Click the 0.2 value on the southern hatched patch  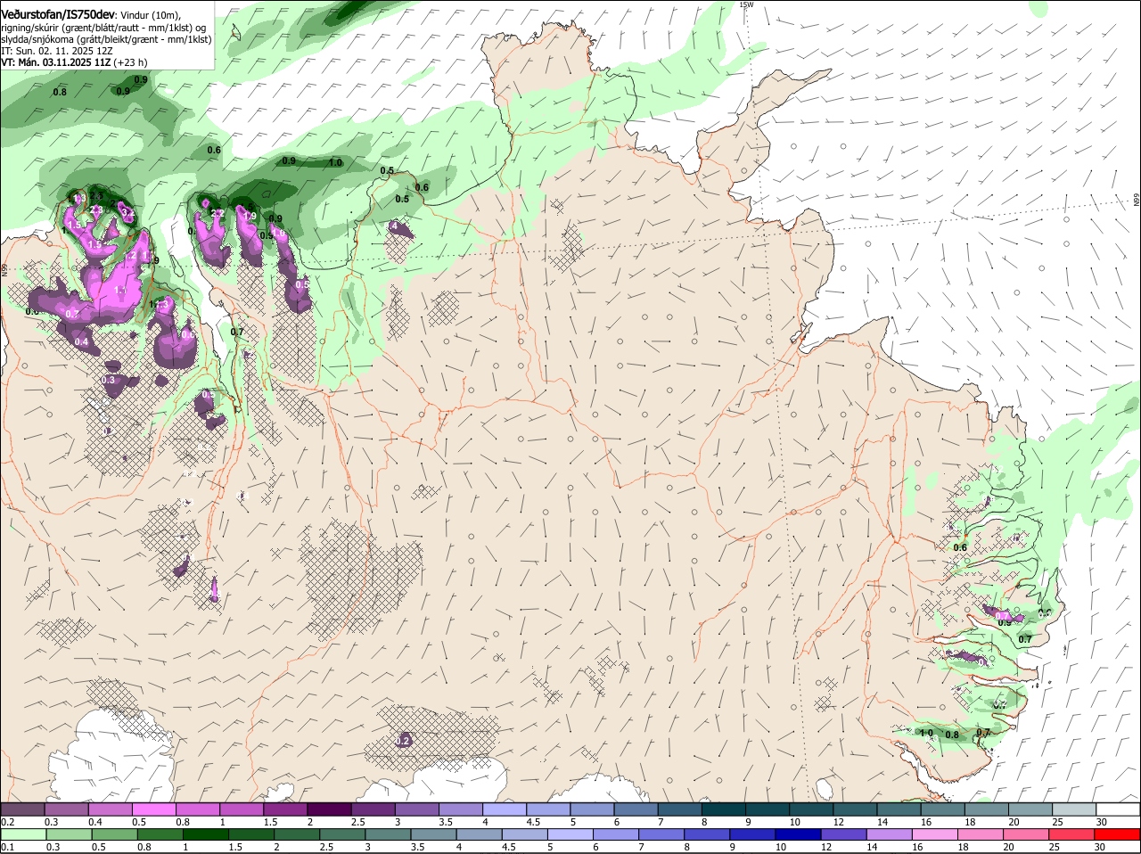click(402, 741)
